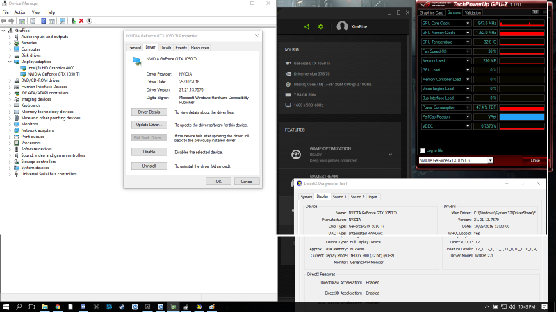Image resolution: width=556 pixels, height=312 pixels.
Task: Click the Update Driver button
Action: coord(149,125)
